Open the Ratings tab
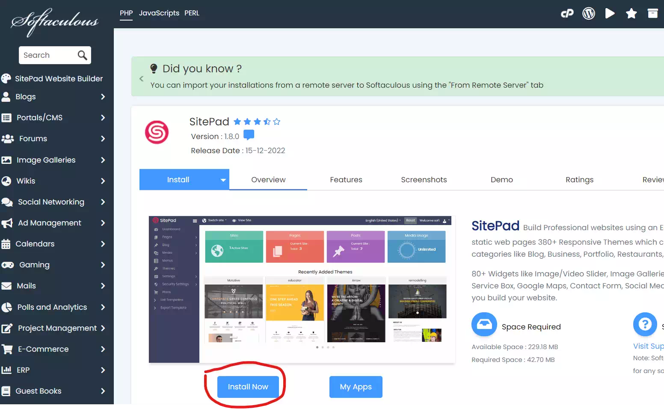The height and width of the screenshot is (409, 664). pyautogui.click(x=580, y=180)
